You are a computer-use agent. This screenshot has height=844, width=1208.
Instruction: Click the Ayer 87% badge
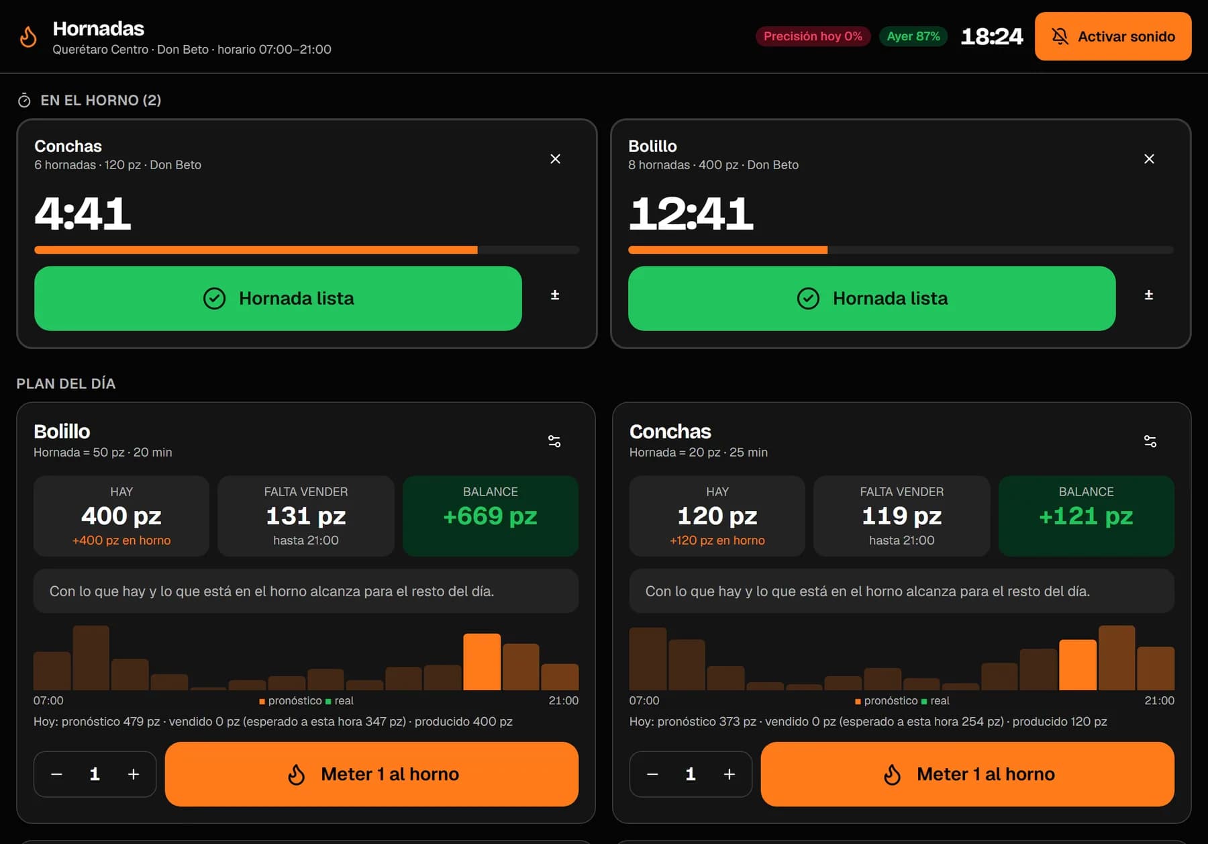point(913,36)
